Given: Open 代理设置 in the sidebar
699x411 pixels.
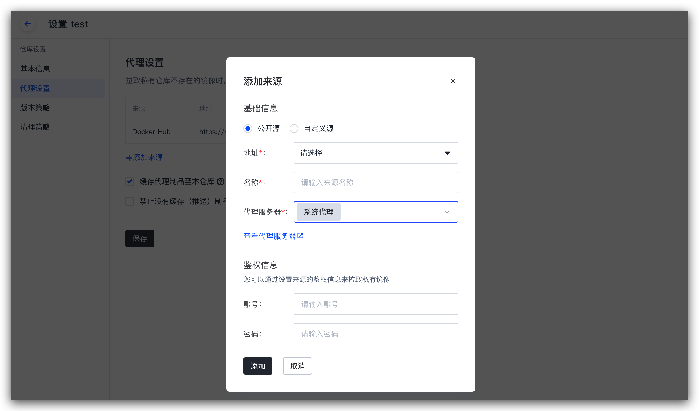Looking at the screenshot, I should click(58, 88).
